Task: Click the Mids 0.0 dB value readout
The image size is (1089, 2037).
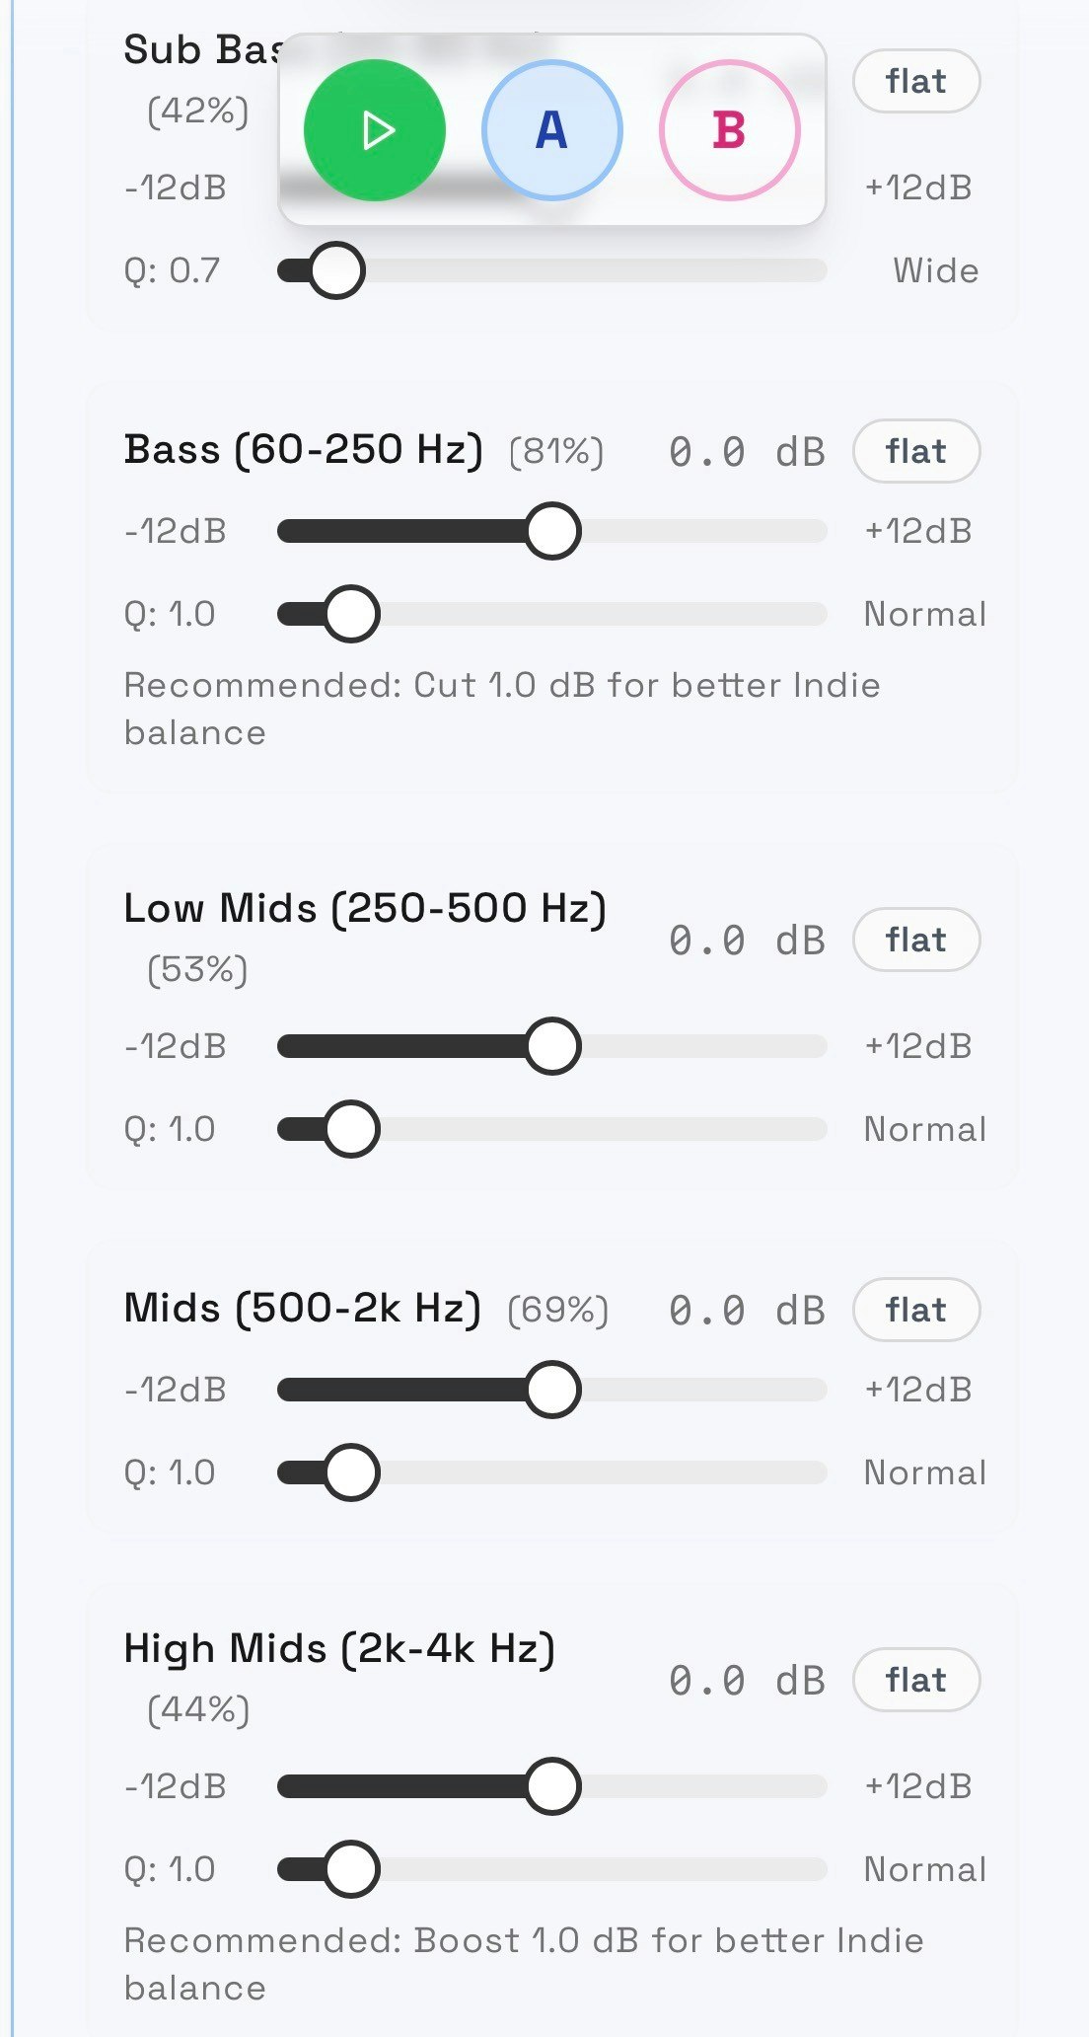Action: (746, 1311)
